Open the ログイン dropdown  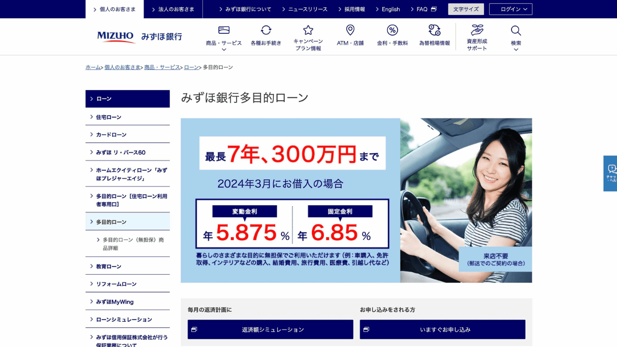pos(510,9)
